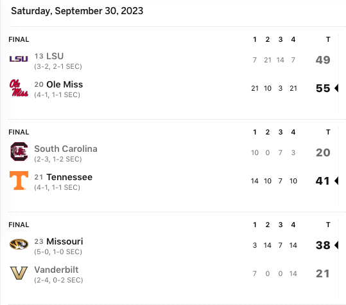Click the Missouri Tigers logo
The width and height of the screenshot is (346, 305).
(x=19, y=244)
